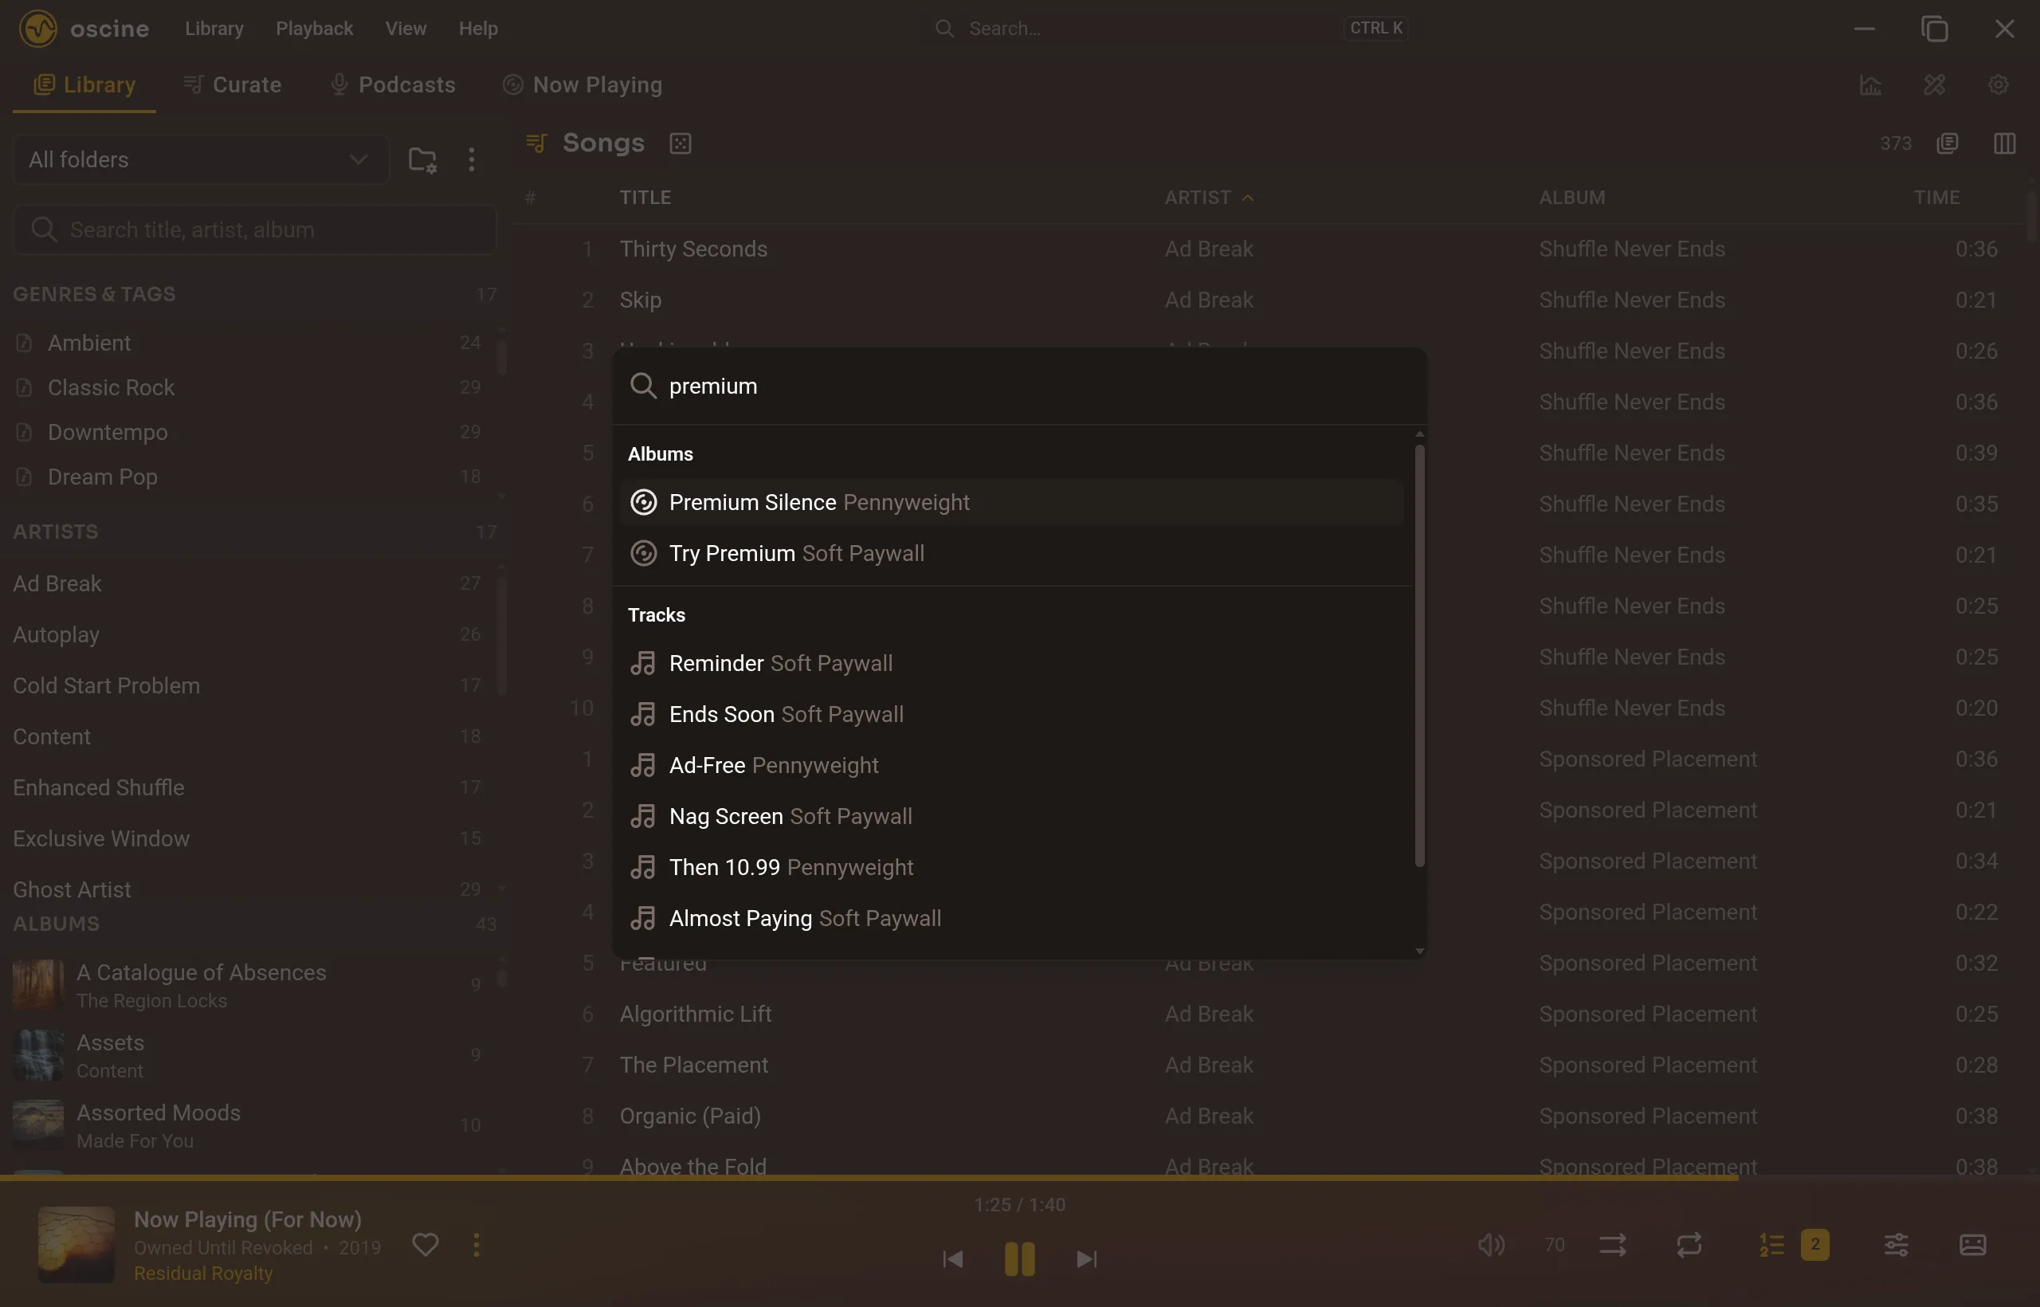Mute the volume speaker icon
Image resolution: width=2040 pixels, height=1307 pixels.
[1491, 1245]
